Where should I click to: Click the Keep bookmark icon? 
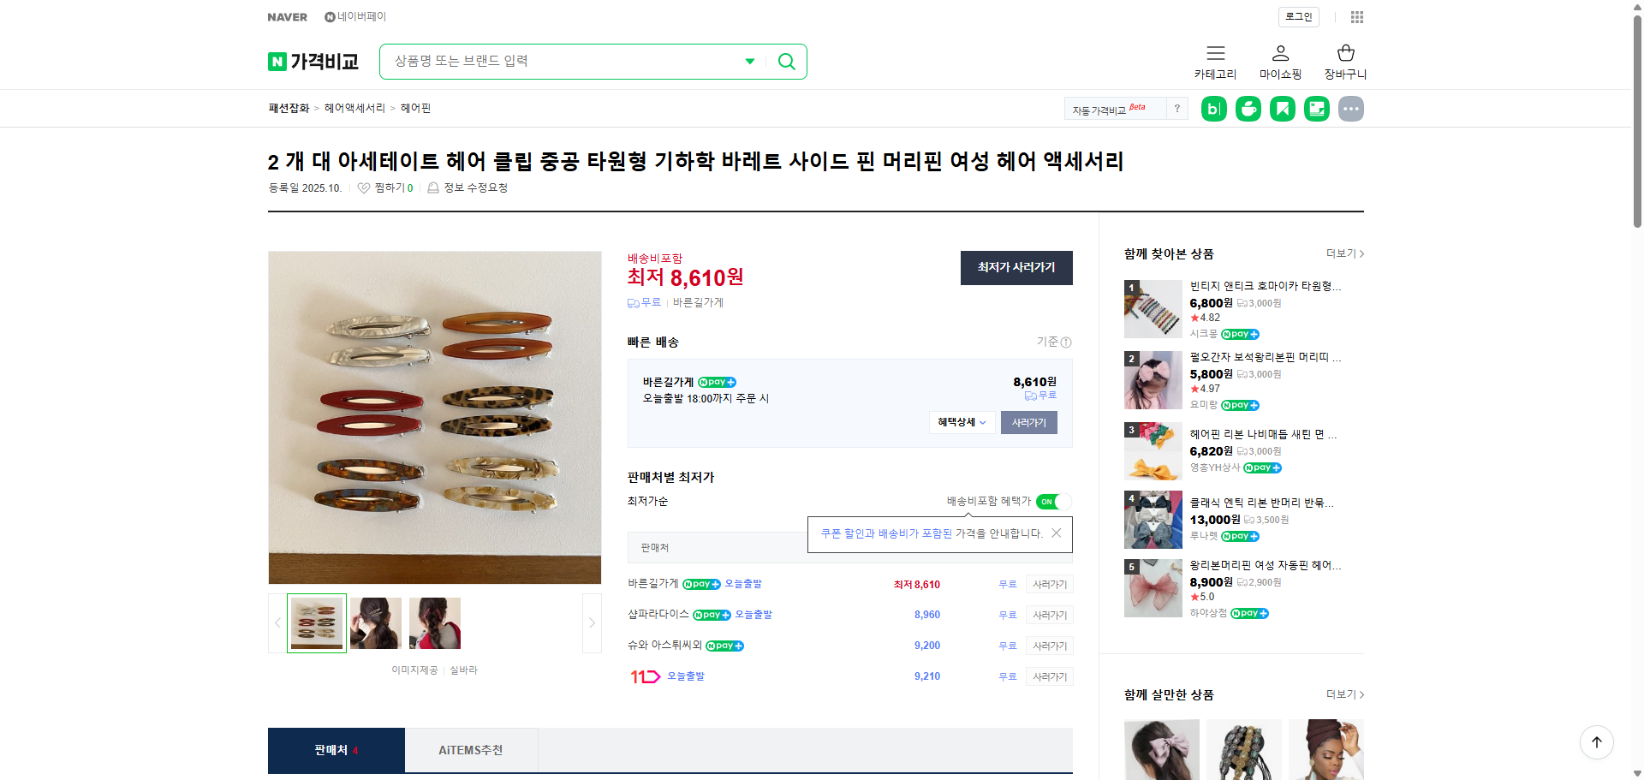pyautogui.click(x=1282, y=109)
